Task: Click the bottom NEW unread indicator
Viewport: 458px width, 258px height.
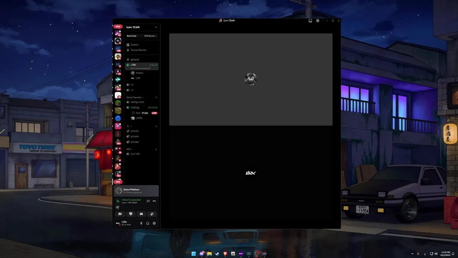Action: (x=118, y=182)
